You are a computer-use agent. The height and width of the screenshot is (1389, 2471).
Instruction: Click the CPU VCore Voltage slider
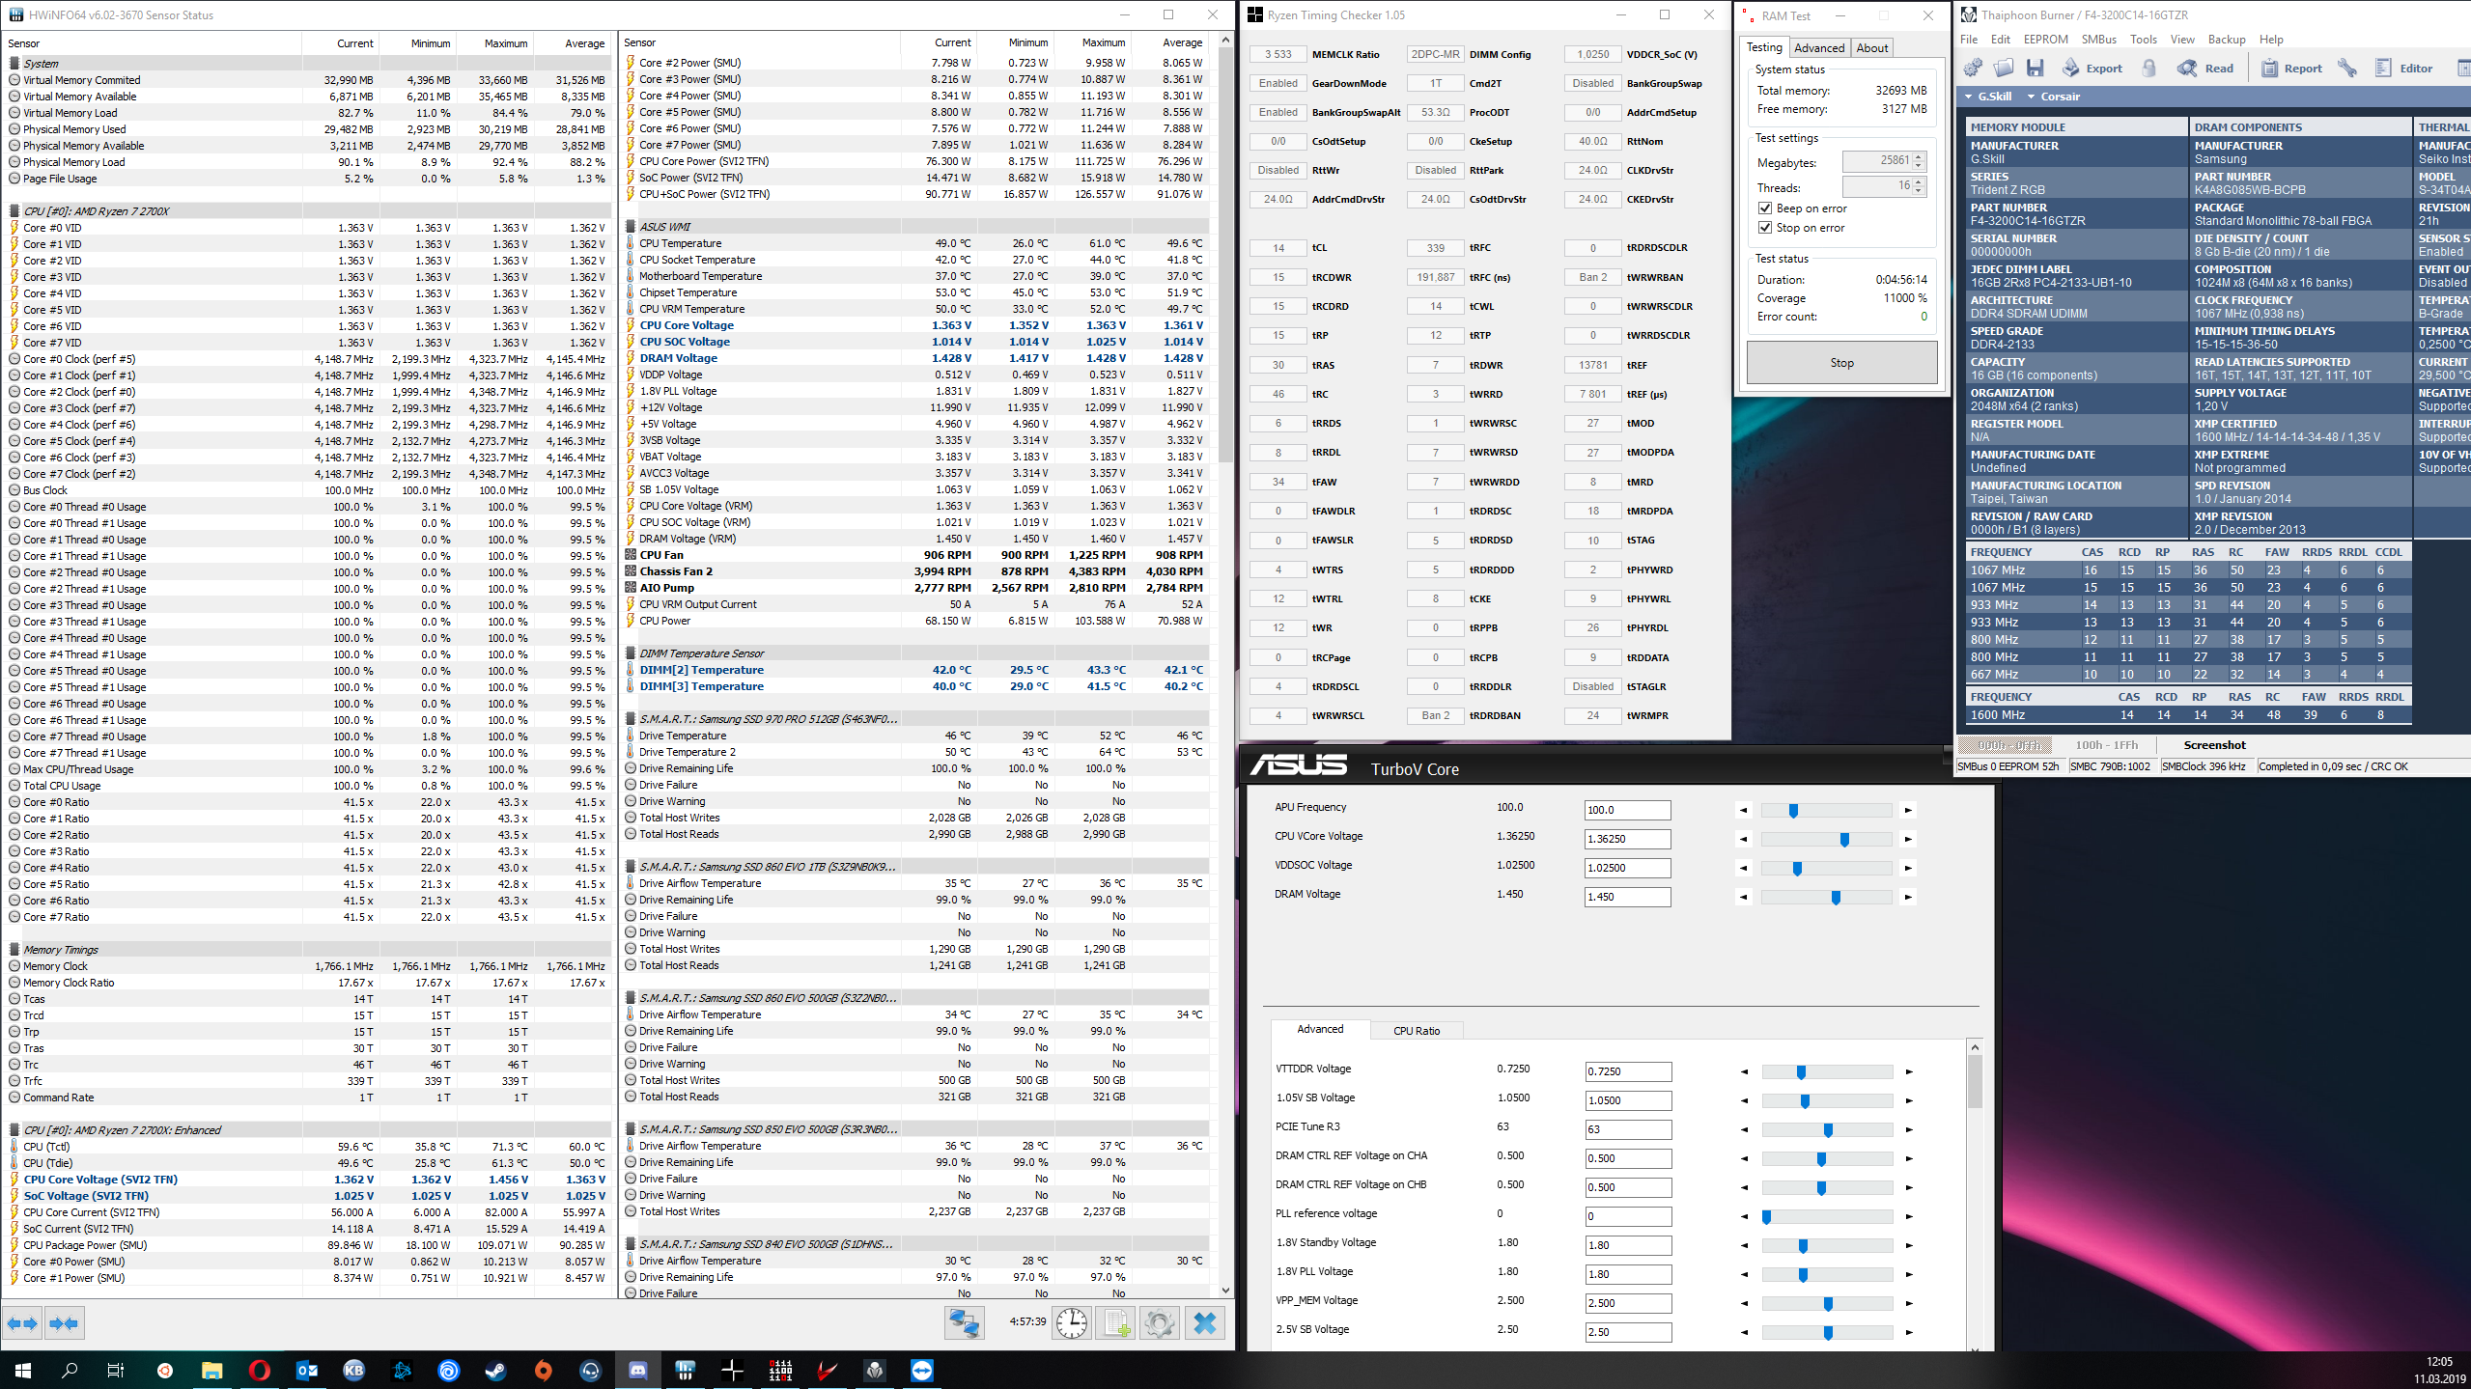tap(1843, 839)
